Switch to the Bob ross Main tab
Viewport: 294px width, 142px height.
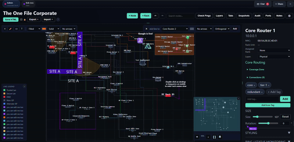coord(28,4)
